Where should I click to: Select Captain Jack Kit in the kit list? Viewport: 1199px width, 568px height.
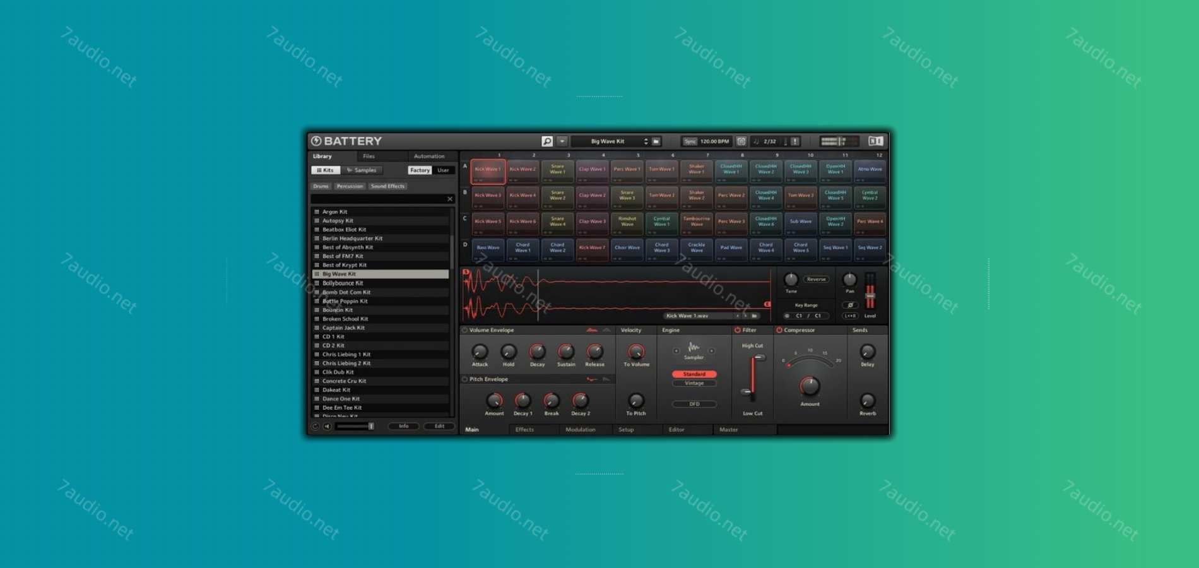[x=381, y=328]
